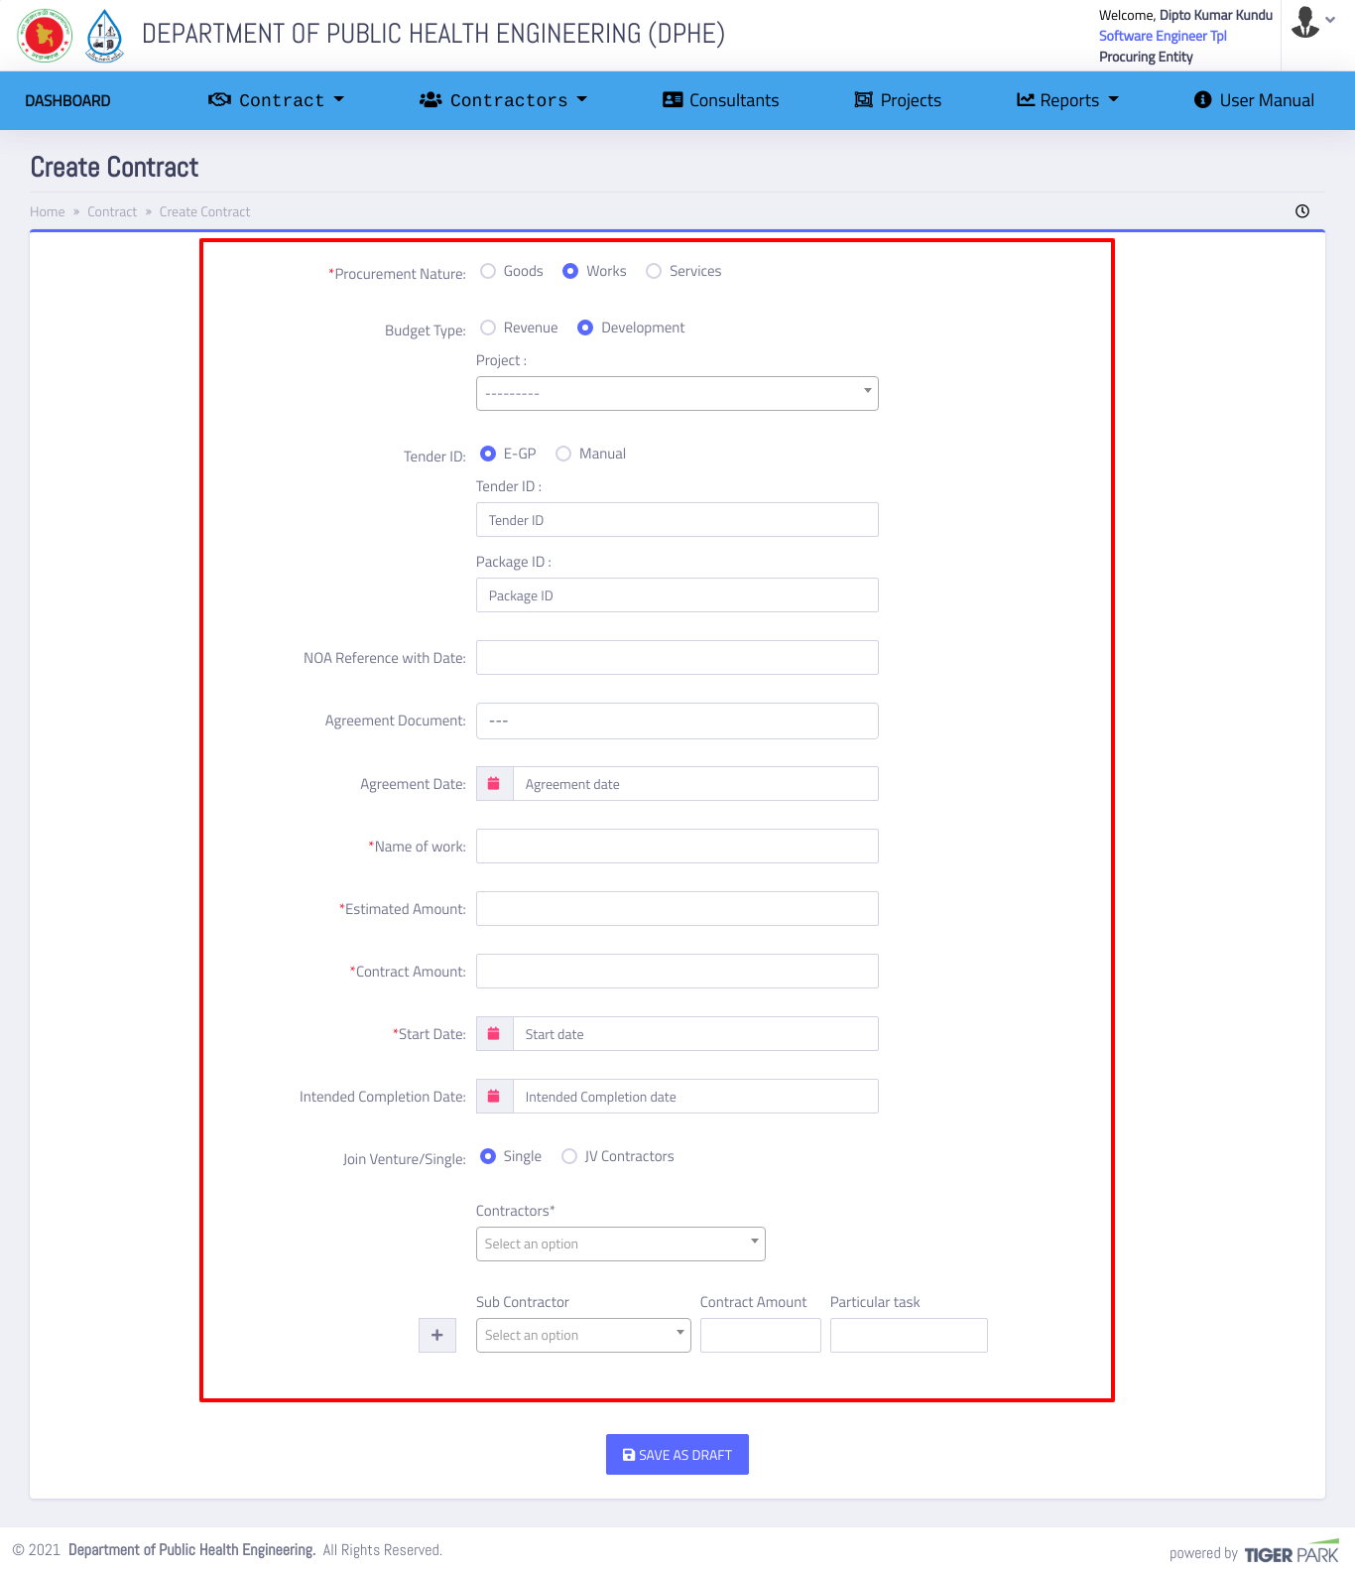
Task: Click the Bangladesh government emblem logo
Action: point(45,35)
